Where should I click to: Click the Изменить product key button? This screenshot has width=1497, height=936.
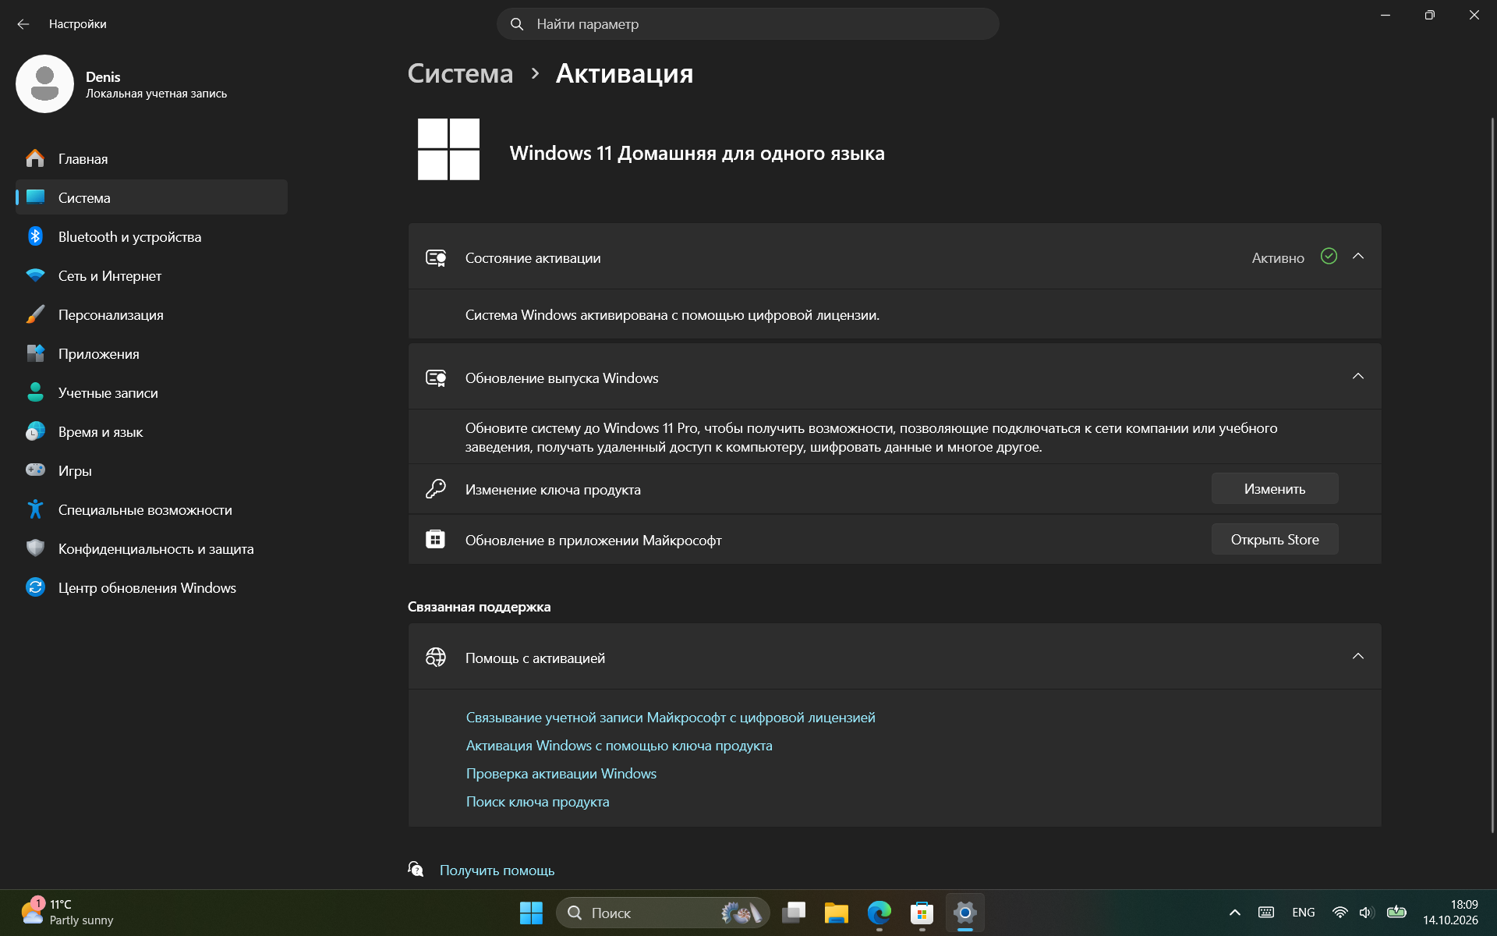[1275, 489]
